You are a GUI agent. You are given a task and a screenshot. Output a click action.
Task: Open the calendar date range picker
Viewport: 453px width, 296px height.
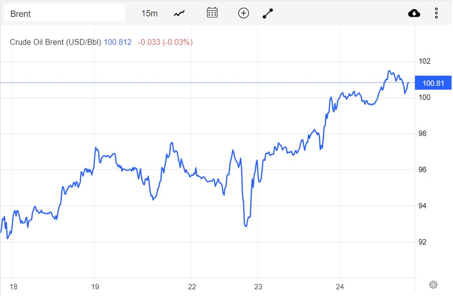[x=212, y=13]
